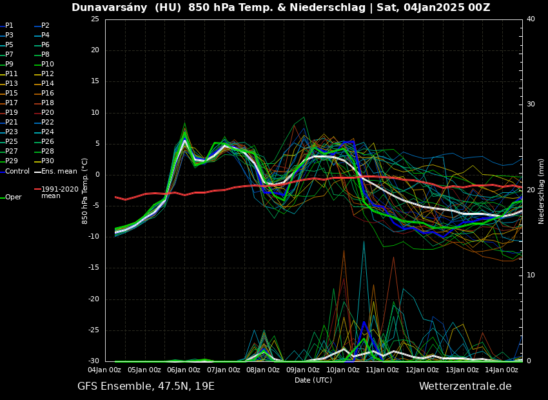Image resolution: width=548 pixels, height=400 pixels.
Task: Click the GFS Ensemble, 47.5N, 19E caption
Action: tap(146, 386)
